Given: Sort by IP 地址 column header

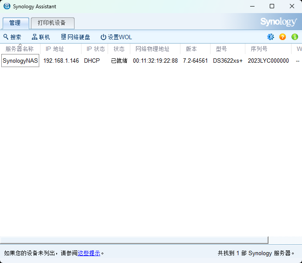Looking at the screenshot, I should tap(55, 49).
